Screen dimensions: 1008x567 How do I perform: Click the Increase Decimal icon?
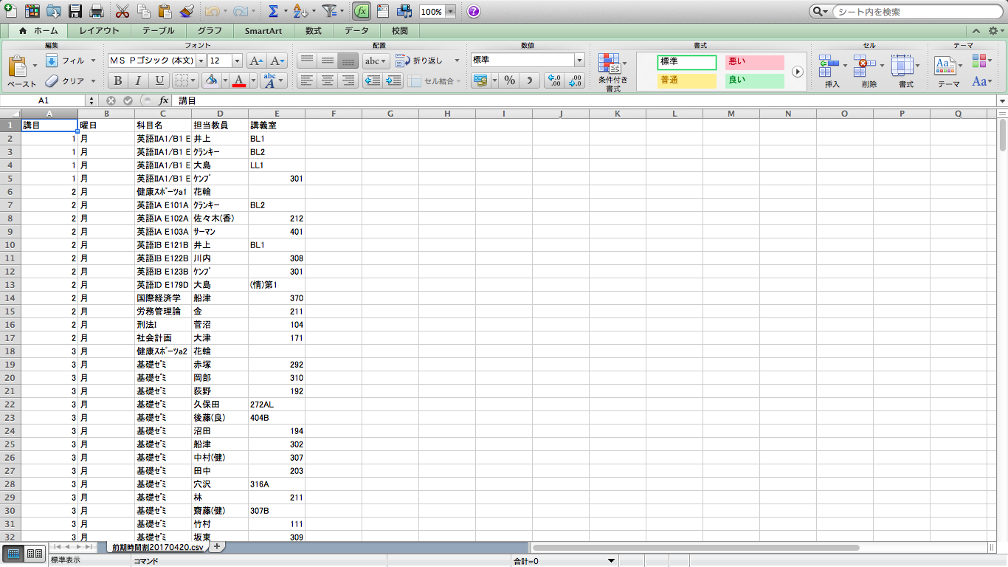(554, 80)
